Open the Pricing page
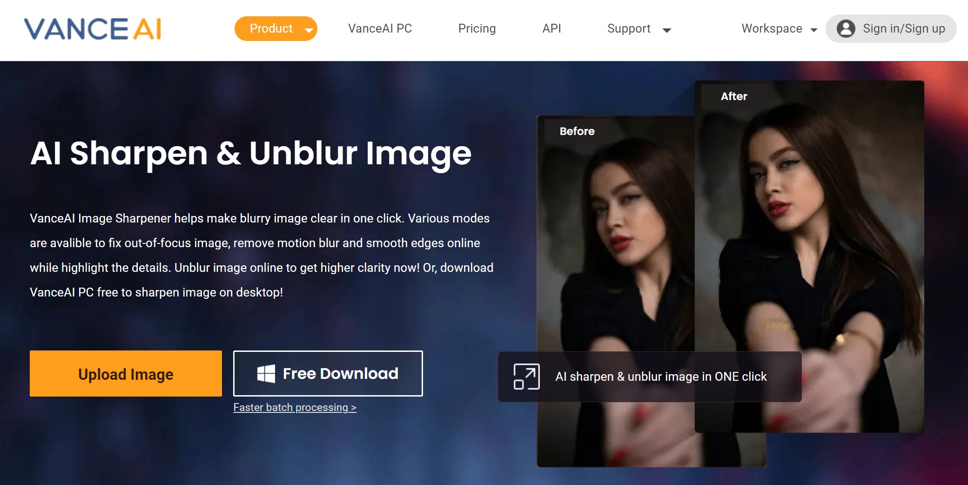 tap(477, 28)
